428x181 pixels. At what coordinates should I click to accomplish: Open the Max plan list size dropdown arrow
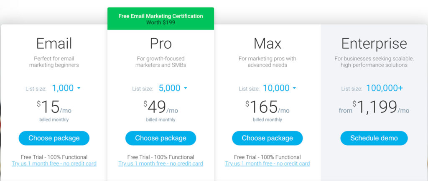(294, 88)
